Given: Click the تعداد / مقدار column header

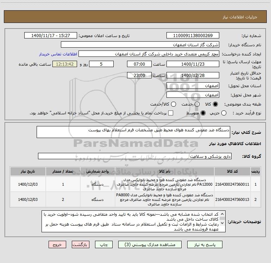Looking at the screenshot, I should pos(63,171).
